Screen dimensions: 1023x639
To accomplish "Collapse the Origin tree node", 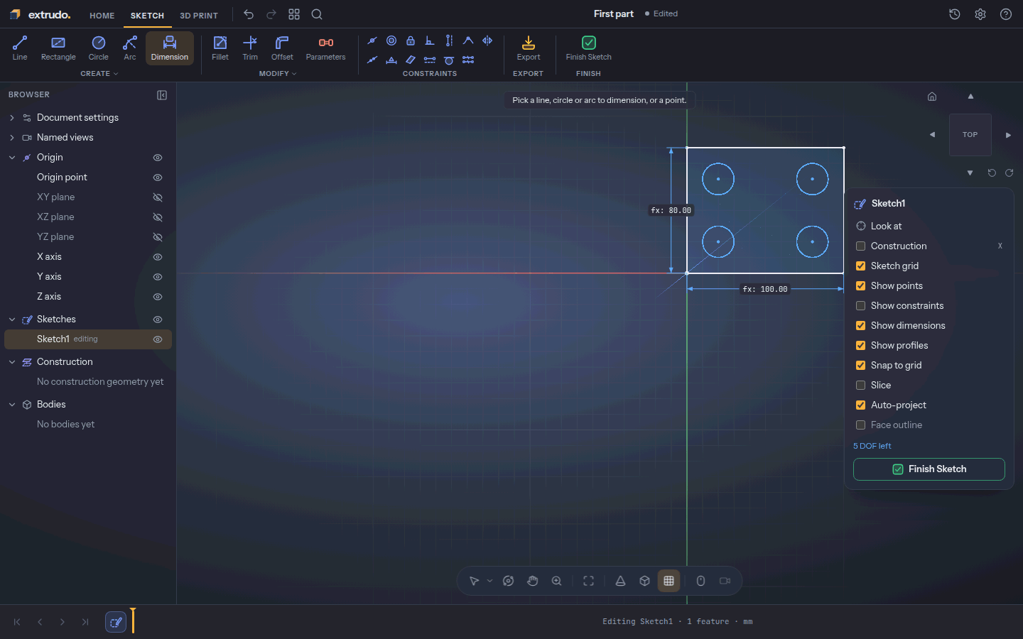I will click(12, 158).
